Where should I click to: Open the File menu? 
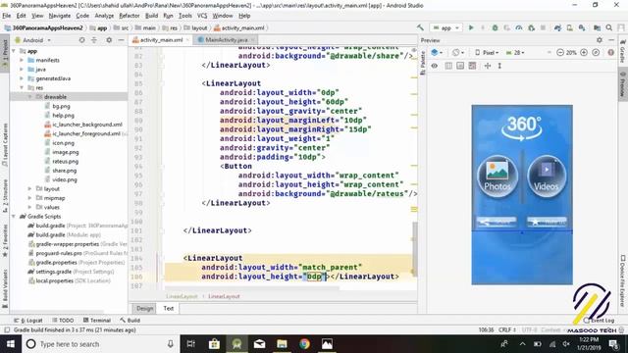click(x=7, y=16)
